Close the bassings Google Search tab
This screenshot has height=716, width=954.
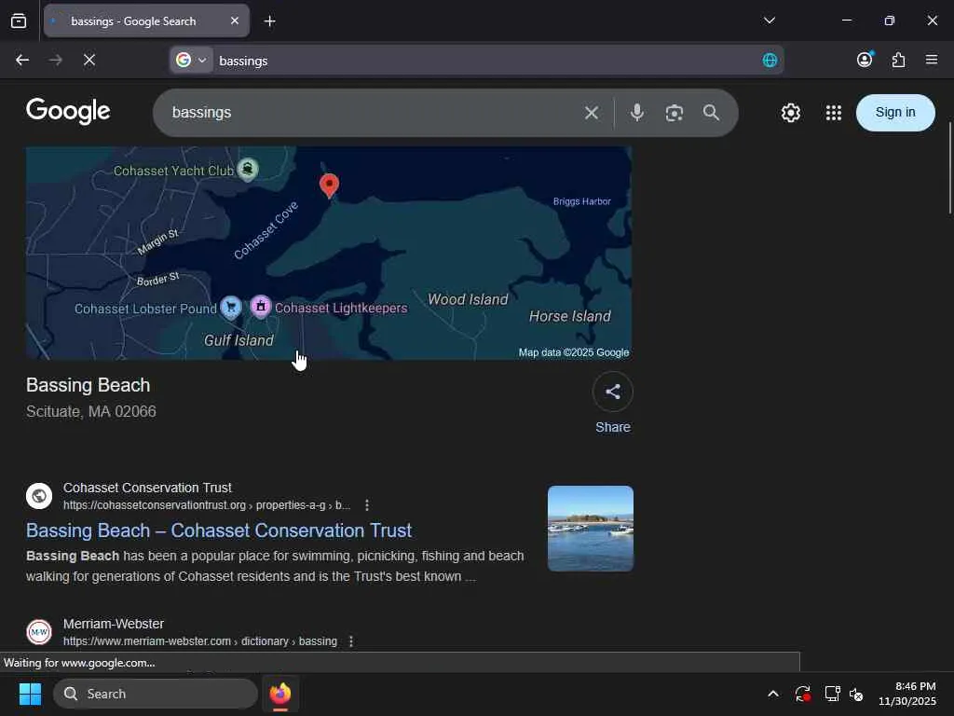point(234,21)
